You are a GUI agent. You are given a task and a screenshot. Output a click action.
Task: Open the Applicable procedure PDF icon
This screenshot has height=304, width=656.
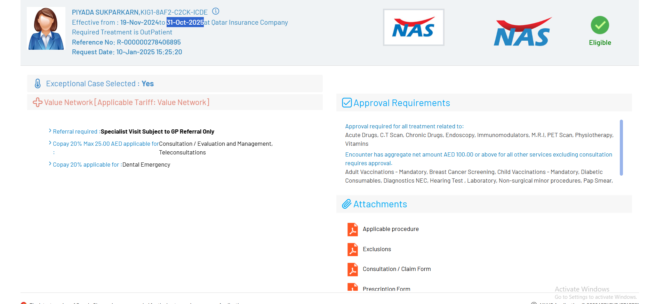point(353,229)
